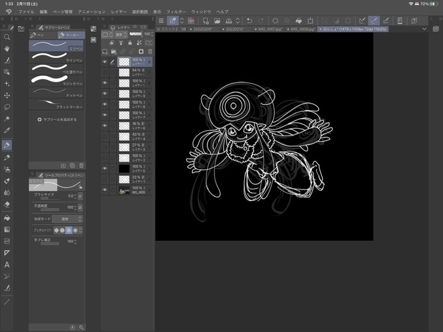This screenshot has height=332, width=443.
Task: Toggle snap to grid in command bar
Action: click(x=386, y=21)
